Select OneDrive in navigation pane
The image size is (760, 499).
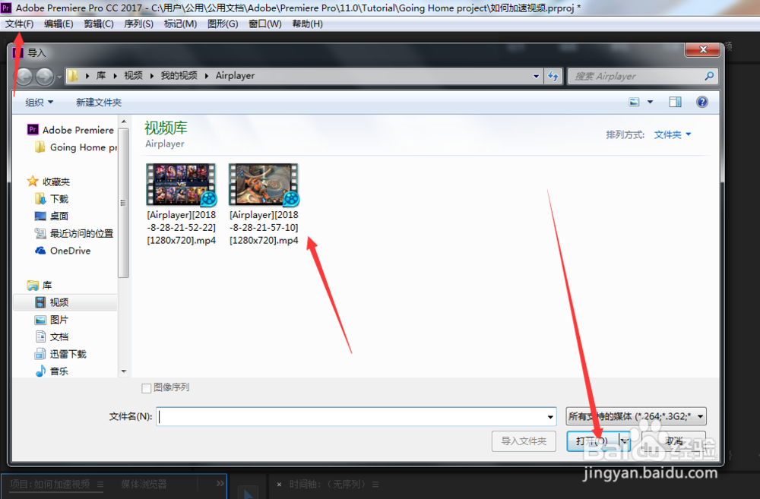pos(62,251)
